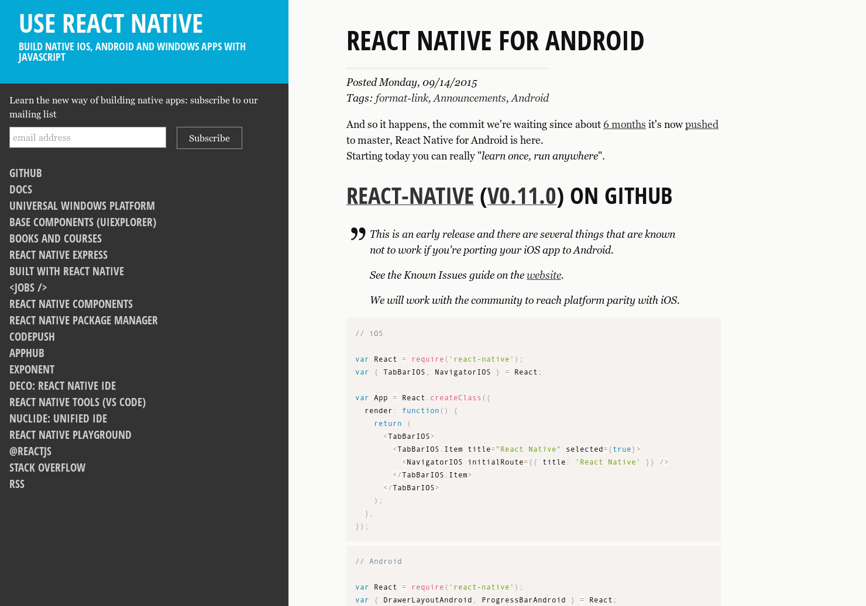The height and width of the screenshot is (606, 866).
Task: Click the Android tag
Action: click(x=530, y=98)
